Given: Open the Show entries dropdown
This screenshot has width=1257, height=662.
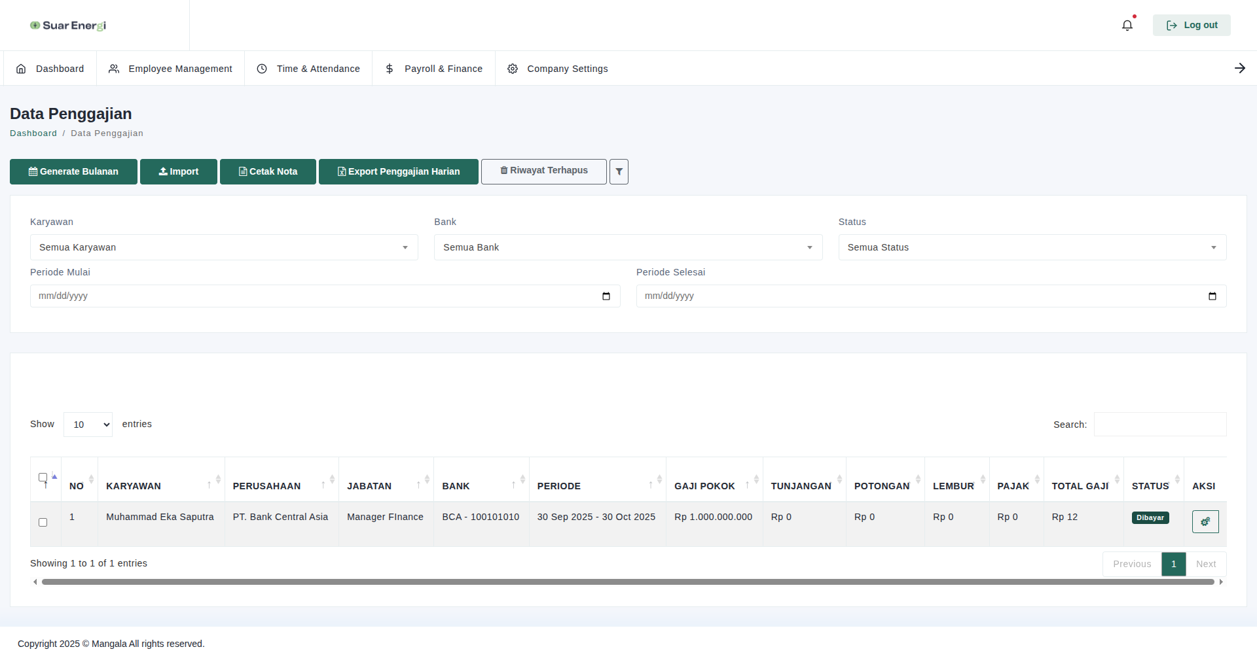Looking at the screenshot, I should pos(87,424).
